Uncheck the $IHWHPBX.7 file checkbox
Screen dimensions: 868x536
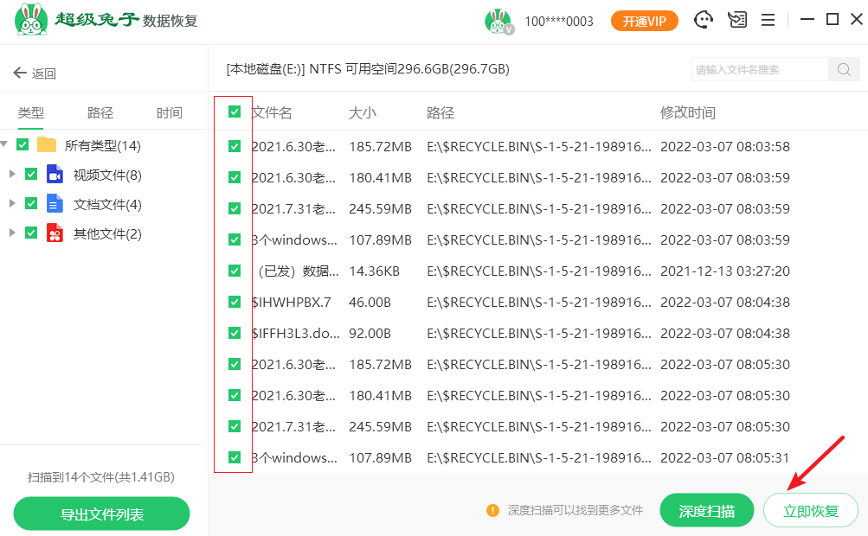pyautogui.click(x=235, y=302)
